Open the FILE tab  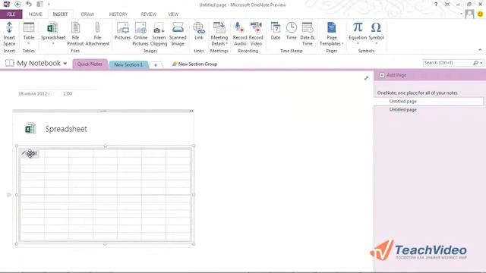click(11, 14)
